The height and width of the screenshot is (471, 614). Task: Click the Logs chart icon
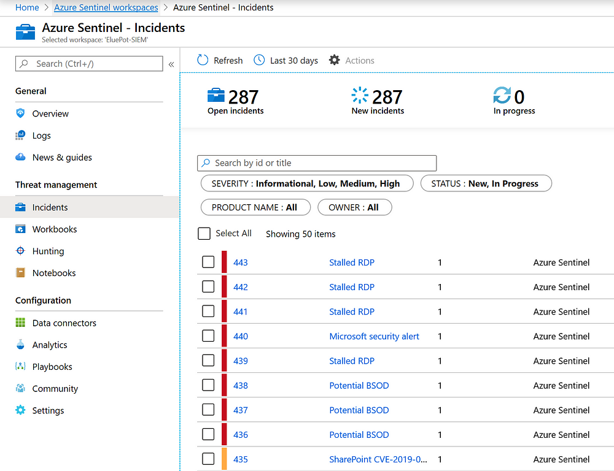20,136
